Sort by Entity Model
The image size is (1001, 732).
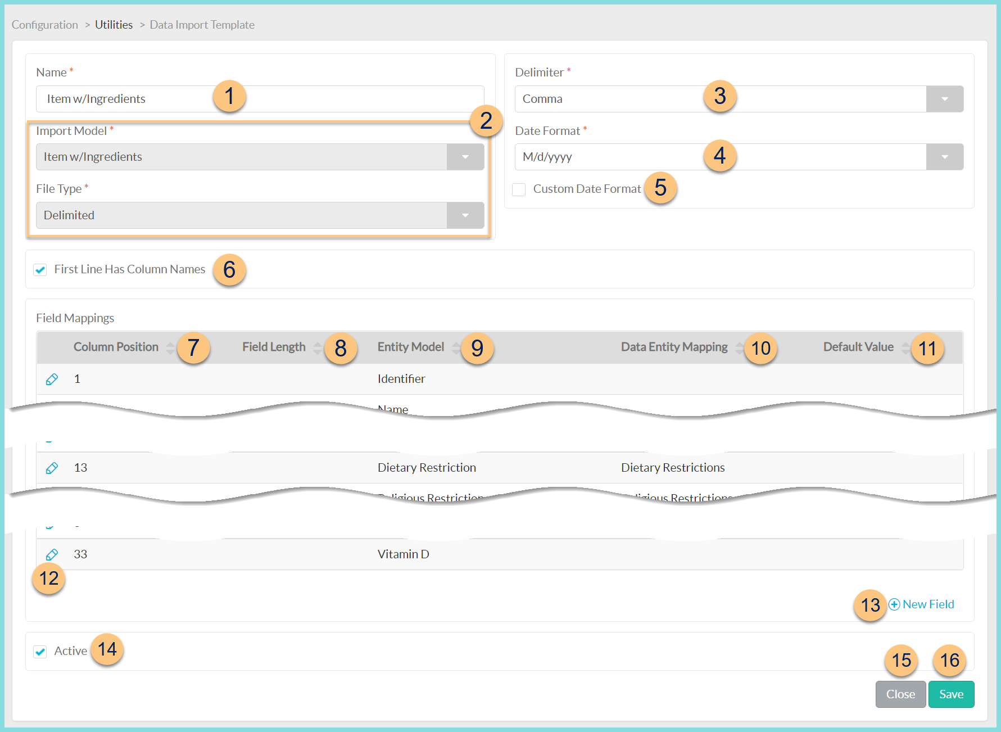(x=456, y=347)
